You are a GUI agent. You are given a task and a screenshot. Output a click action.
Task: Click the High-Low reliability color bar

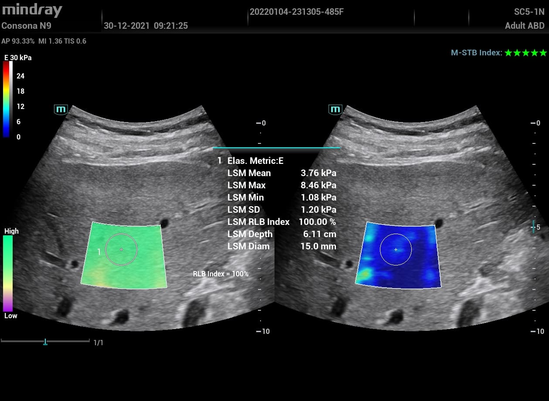point(8,274)
